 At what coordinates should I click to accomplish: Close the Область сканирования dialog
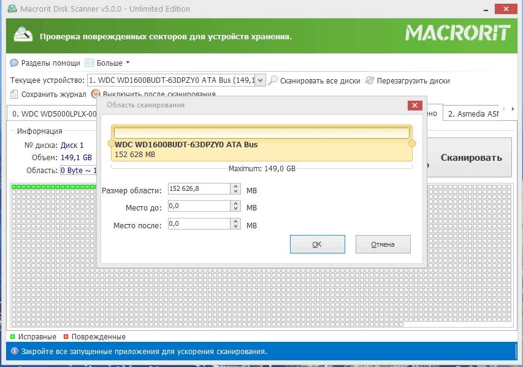tap(414, 105)
